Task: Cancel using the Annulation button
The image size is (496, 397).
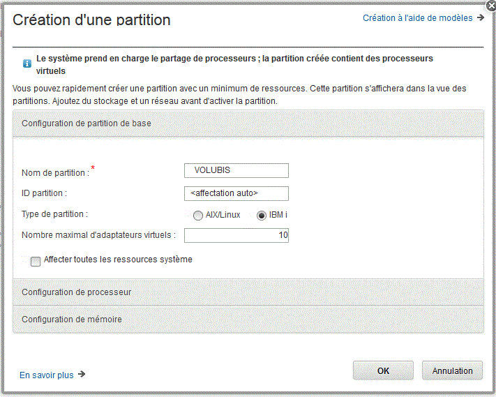Action: pyautogui.click(x=452, y=370)
